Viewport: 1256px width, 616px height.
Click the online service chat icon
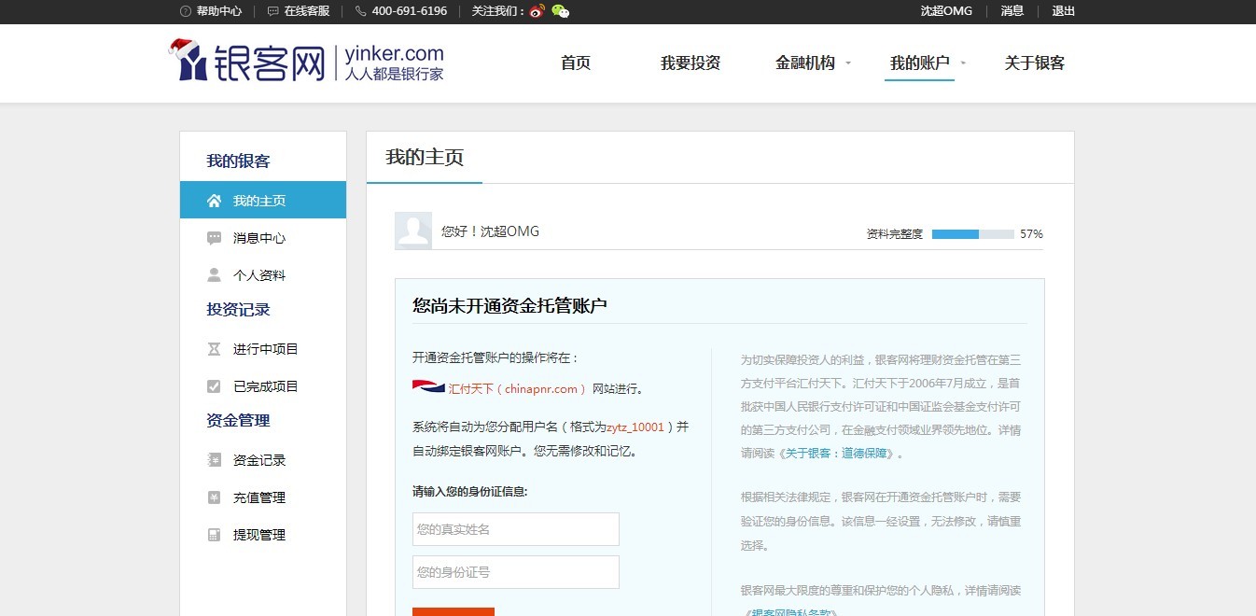272,11
